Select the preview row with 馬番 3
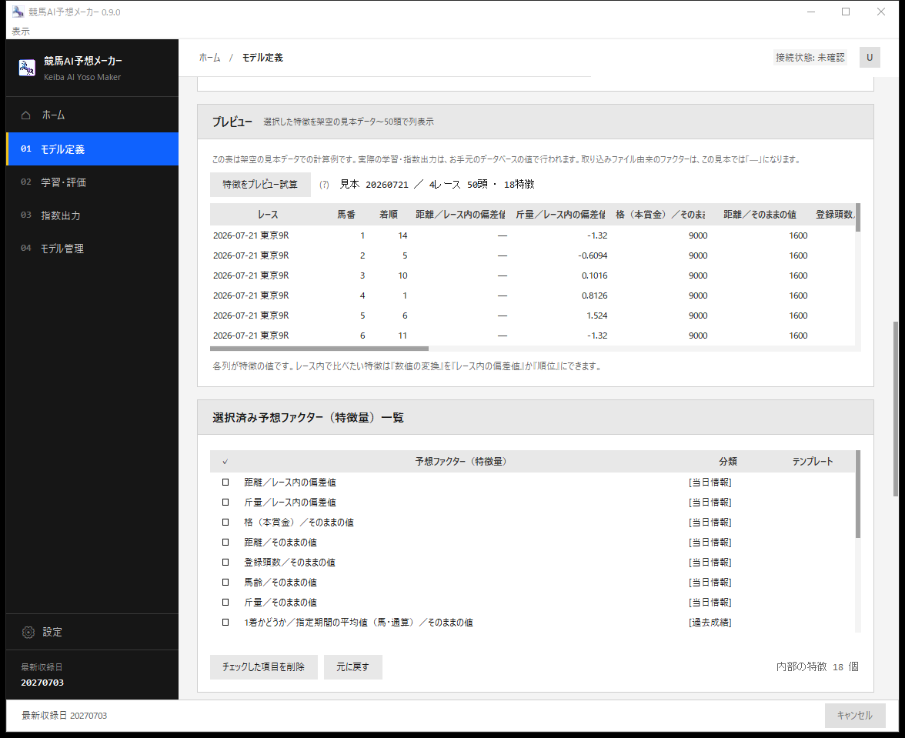905x738 pixels. tap(533, 275)
